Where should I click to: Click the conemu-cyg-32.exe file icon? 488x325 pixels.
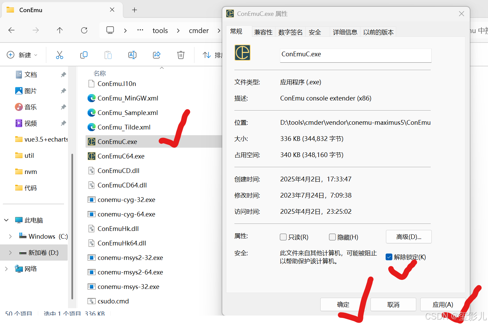tap(92, 200)
